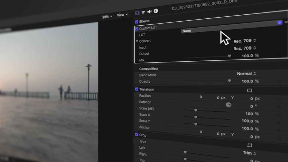The height and width of the screenshot is (162, 288).
Task: Click the Opacity slider handle
Action: tap(229, 81)
